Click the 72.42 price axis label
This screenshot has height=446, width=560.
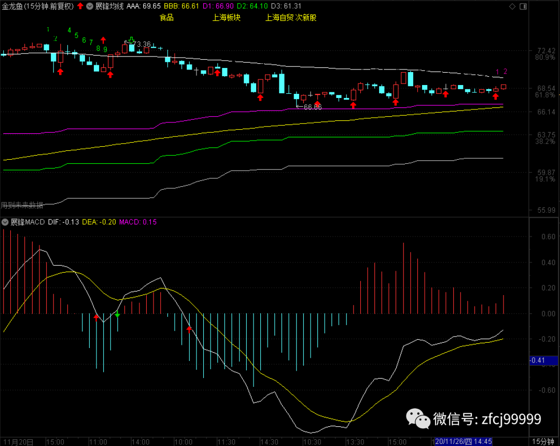pos(546,51)
